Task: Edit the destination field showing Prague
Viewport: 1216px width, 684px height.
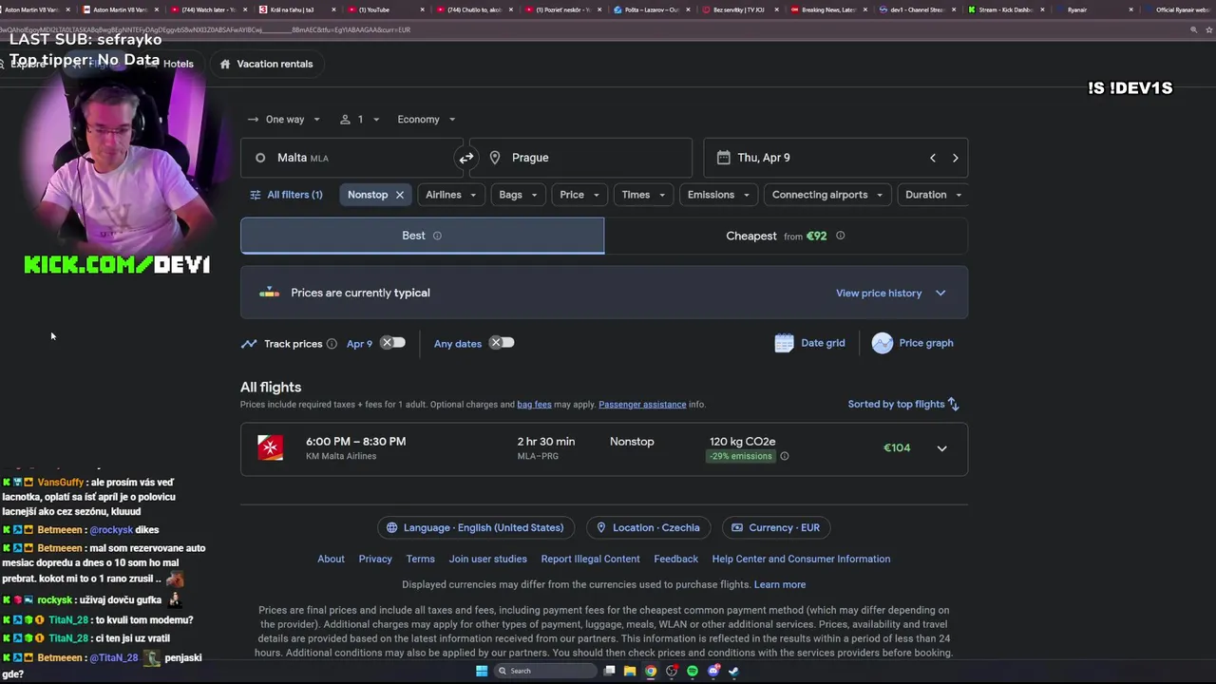Action: (580, 158)
